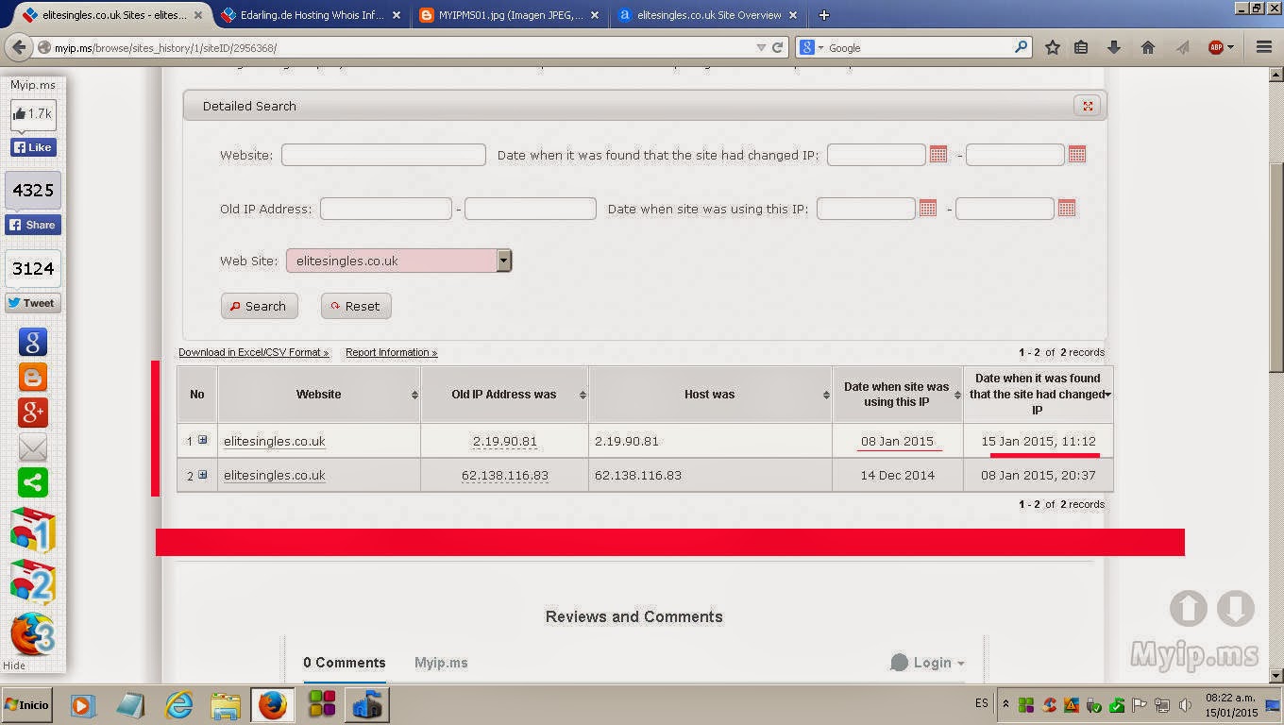Show bookmarks list icon in toolbar
This screenshot has height=725, width=1284.
point(1082,47)
